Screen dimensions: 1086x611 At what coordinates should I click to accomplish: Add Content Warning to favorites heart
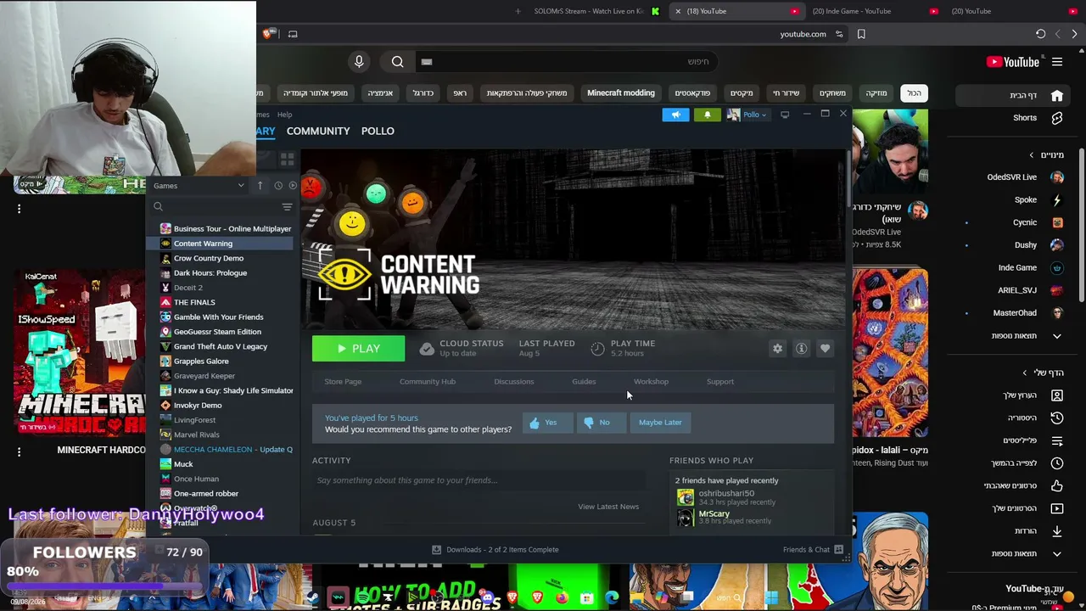825,348
